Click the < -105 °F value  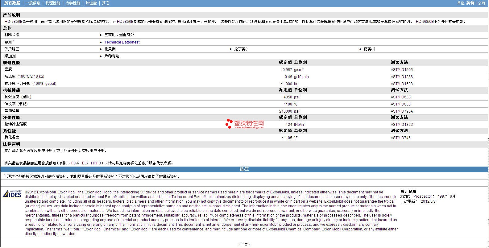(x=289, y=138)
